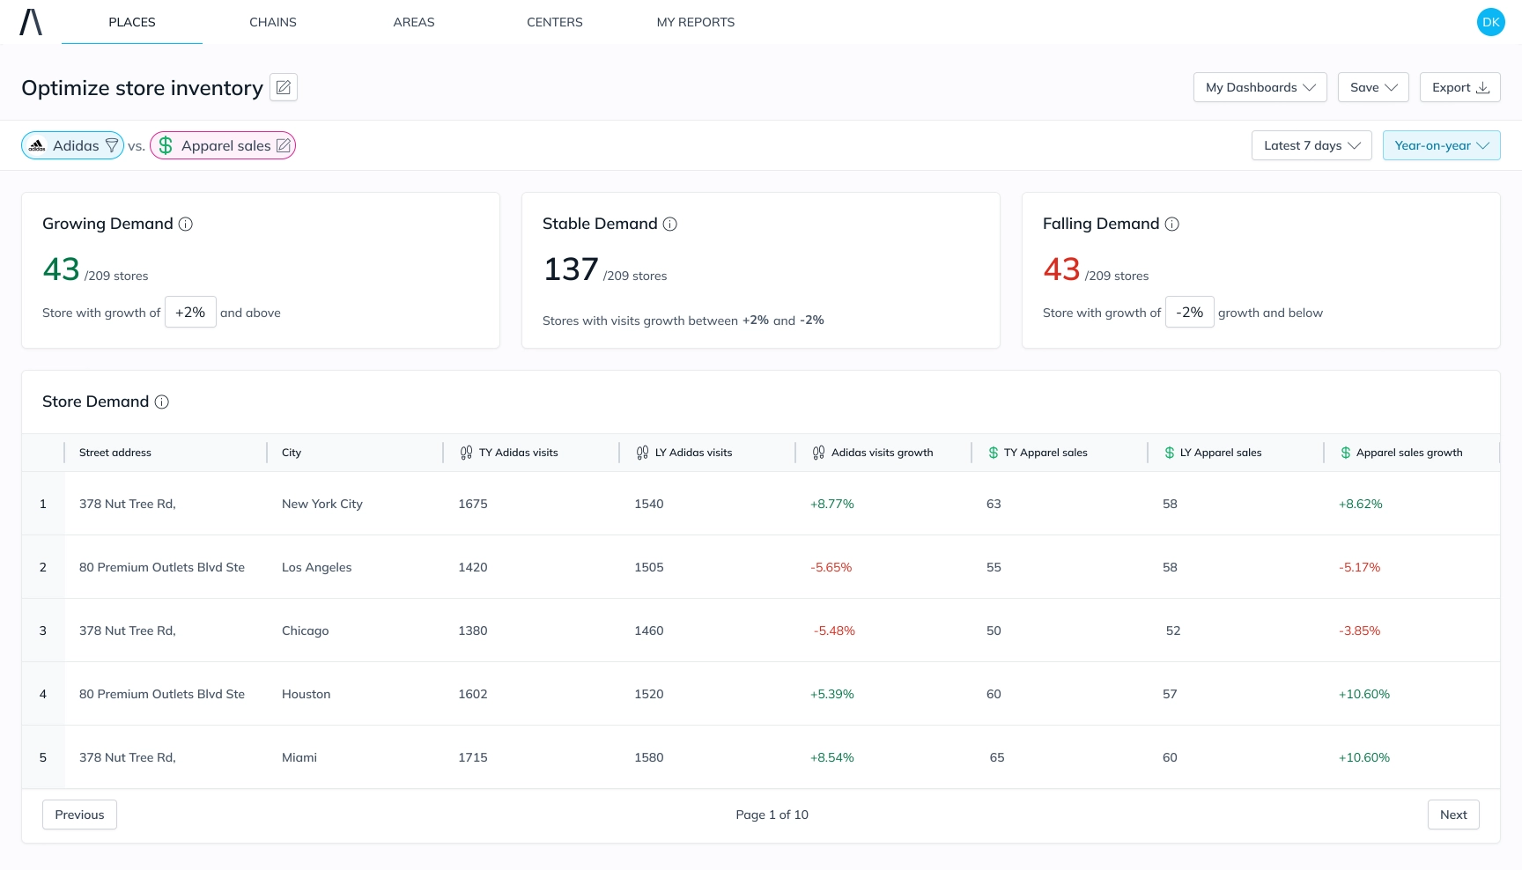
Task: Open the My Dashboards dropdown
Action: pyautogui.click(x=1260, y=87)
